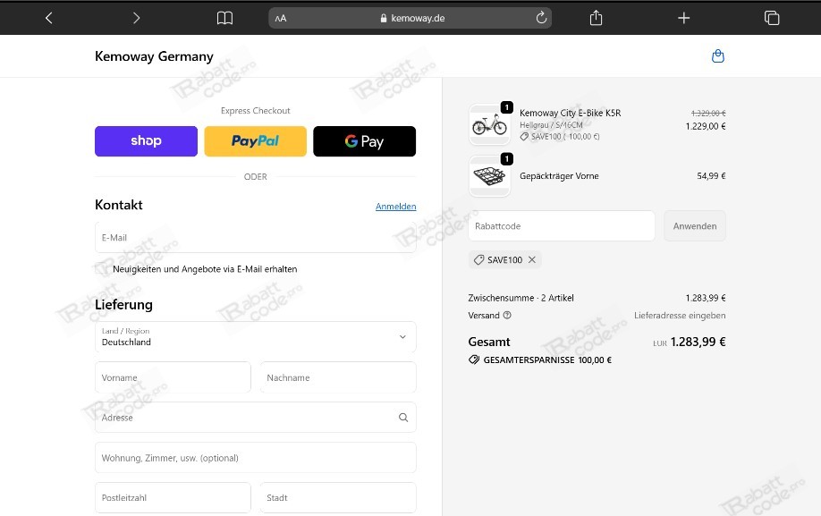Click the Hellgrau / S/16CM variant text
This screenshot has height=516, width=821.
(x=551, y=125)
